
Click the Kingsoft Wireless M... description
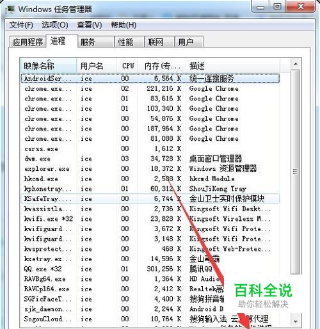(x=230, y=219)
